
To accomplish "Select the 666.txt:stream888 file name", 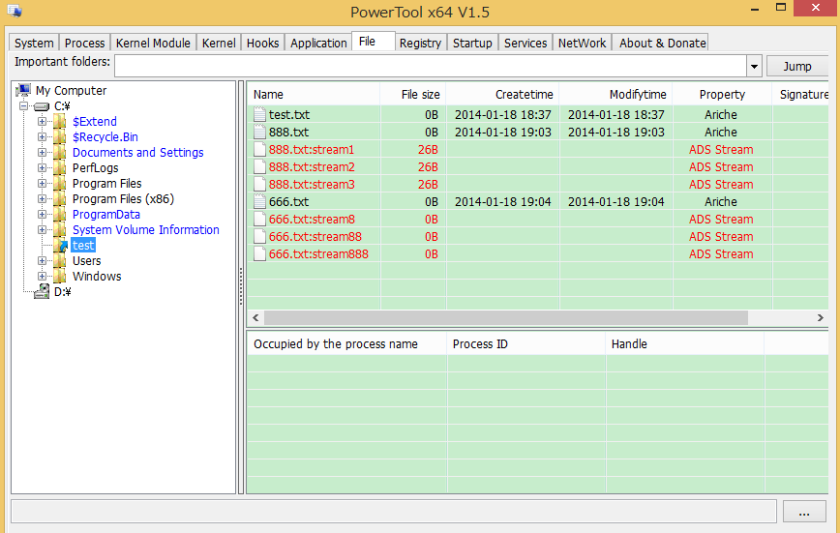I will [x=318, y=253].
